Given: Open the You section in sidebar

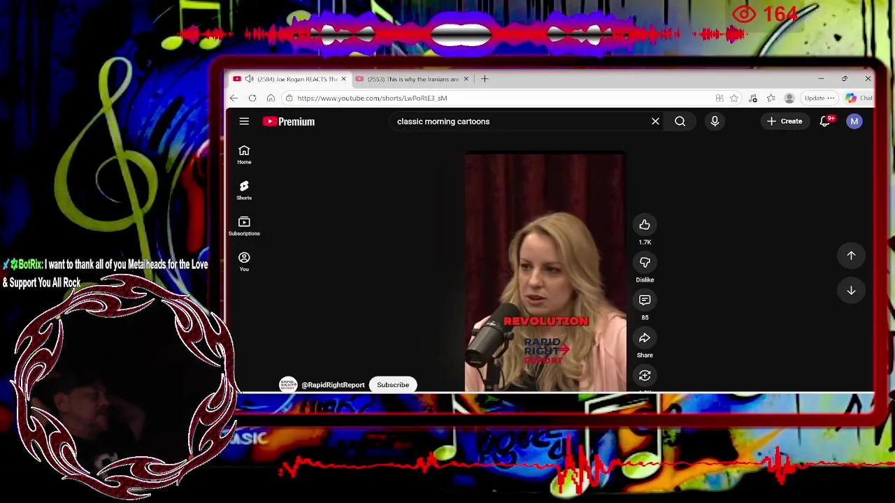Looking at the screenshot, I should pyautogui.click(x=244, y=262).
